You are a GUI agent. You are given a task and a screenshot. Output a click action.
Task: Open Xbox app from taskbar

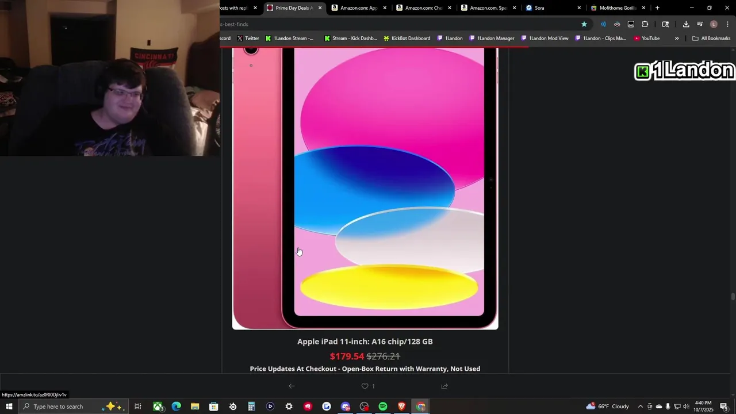(158, 407)
